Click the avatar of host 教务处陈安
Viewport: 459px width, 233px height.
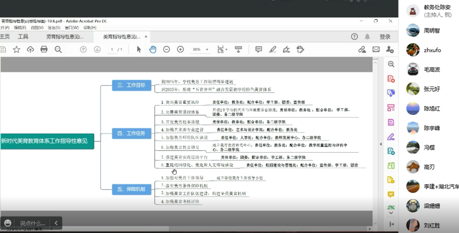pyautogui.click(x=413, y=11)
